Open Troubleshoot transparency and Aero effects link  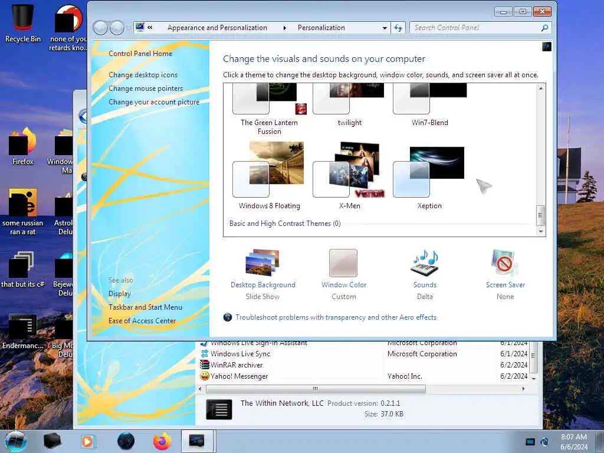(x=336, y=317)
